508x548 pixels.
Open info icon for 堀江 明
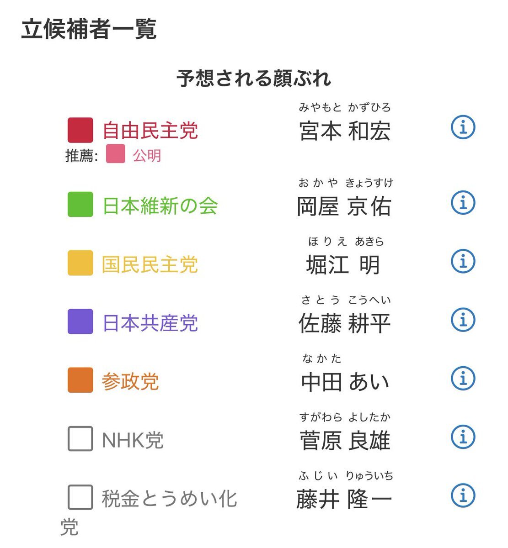tap(463, 261)
